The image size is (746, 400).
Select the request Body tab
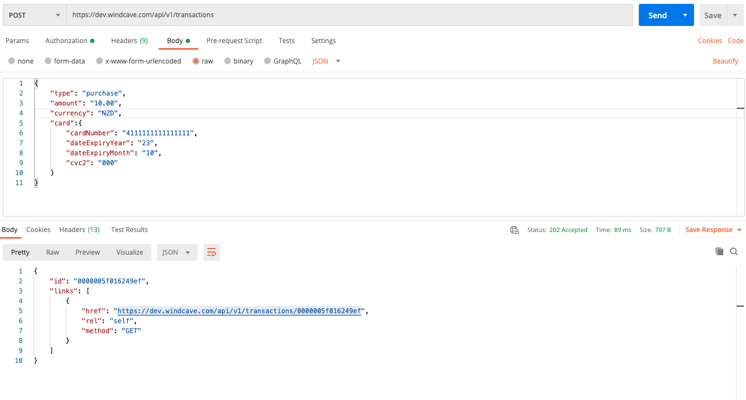178,41
